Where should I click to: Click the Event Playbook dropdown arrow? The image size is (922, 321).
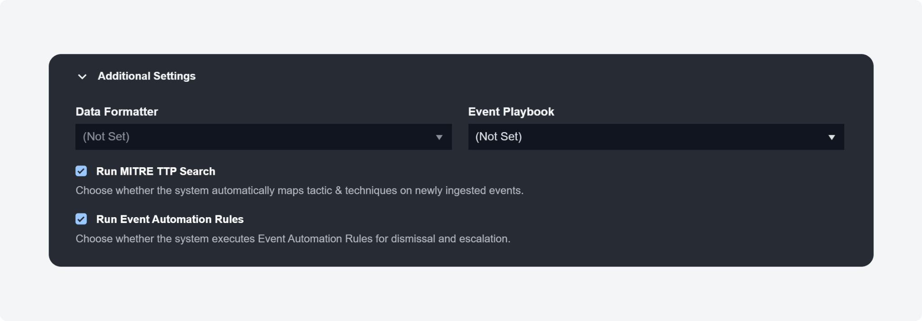pyautogui.click(x=832, y=137)
